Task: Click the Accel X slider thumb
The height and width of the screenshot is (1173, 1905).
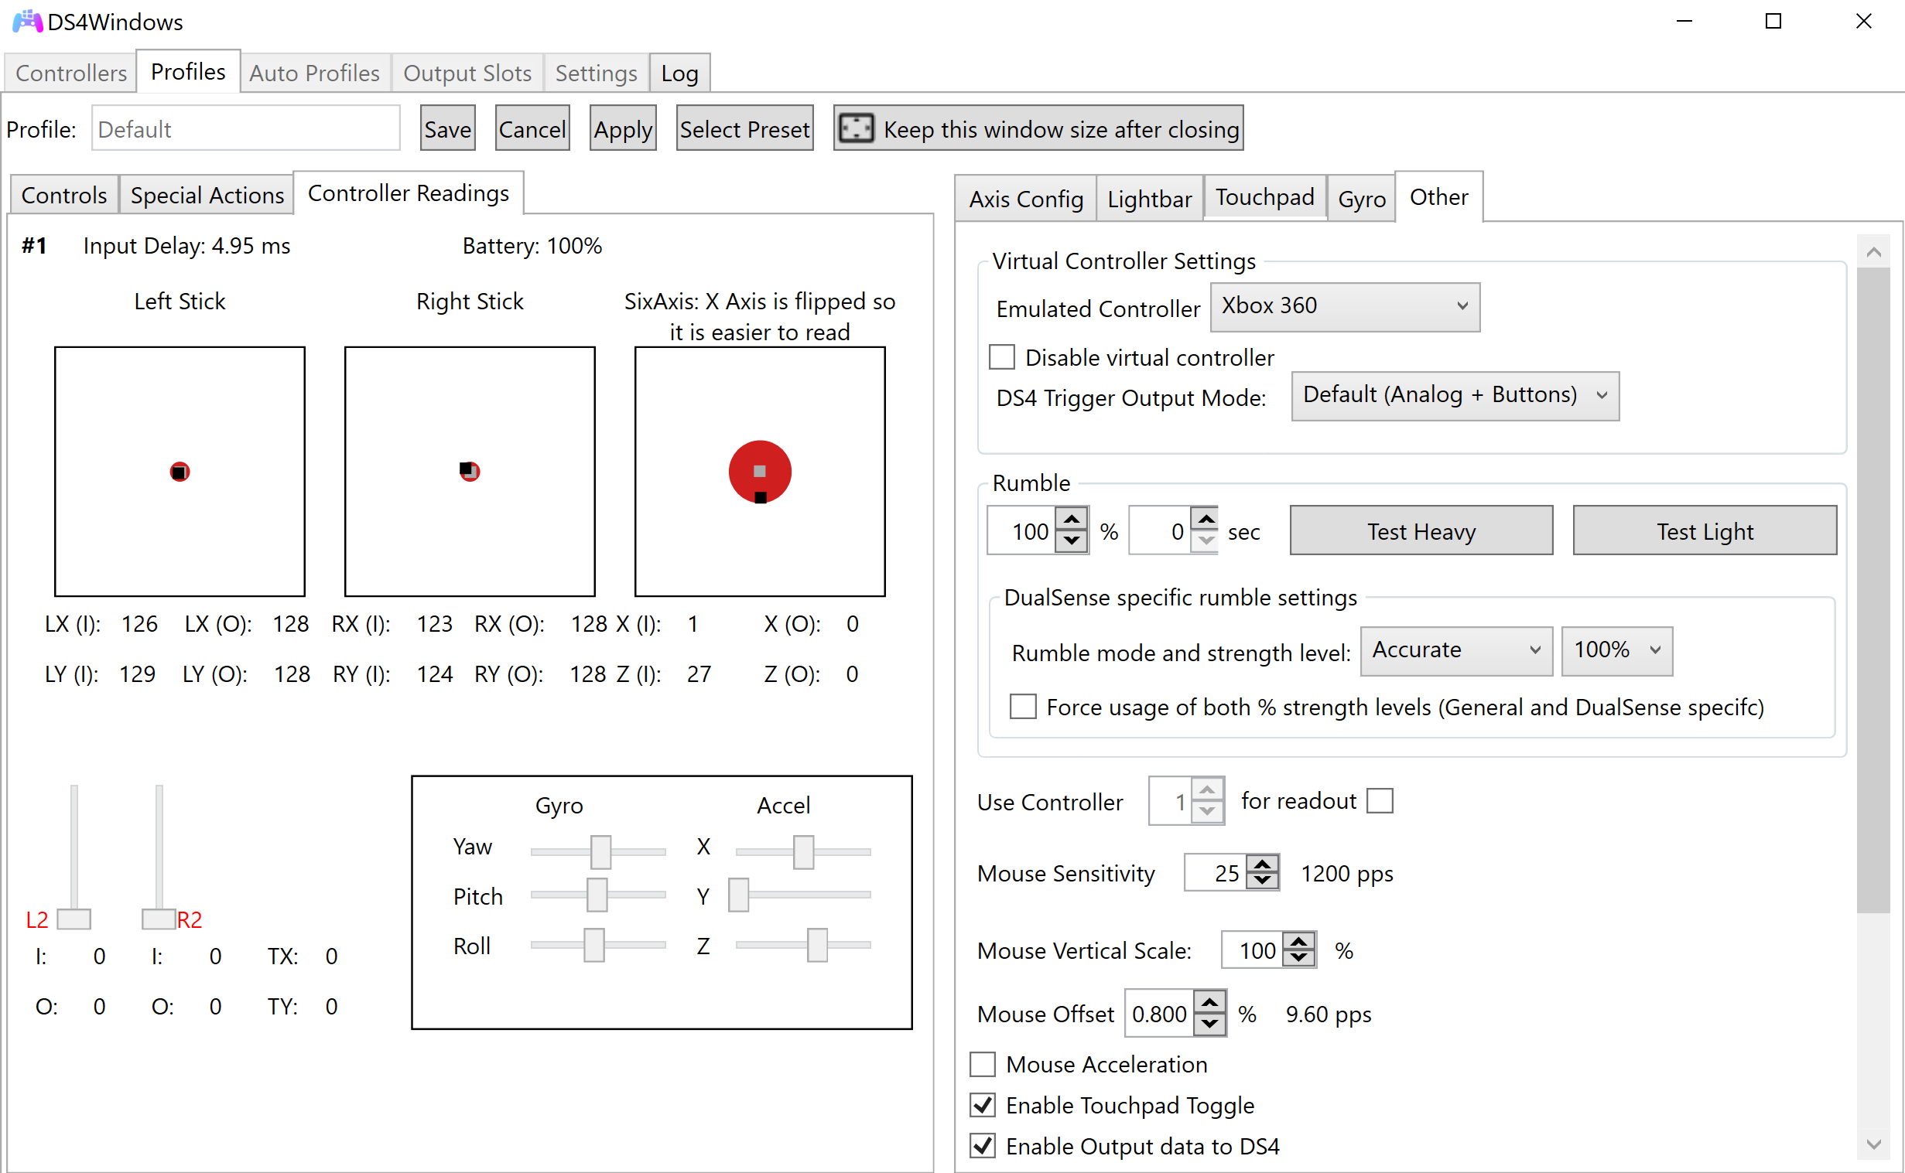Action: [803, 852]
